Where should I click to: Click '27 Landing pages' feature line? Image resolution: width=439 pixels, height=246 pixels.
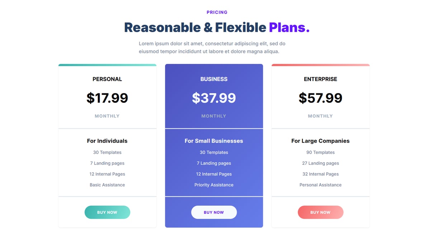point(320,163)
